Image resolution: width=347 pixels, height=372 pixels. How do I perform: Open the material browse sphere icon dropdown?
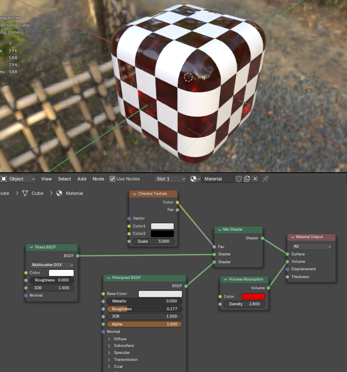(x=195, y=179)
